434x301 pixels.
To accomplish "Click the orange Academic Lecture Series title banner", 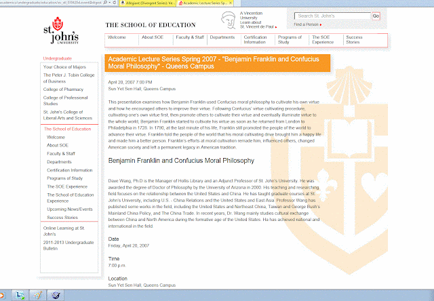I will pos(217,63).
